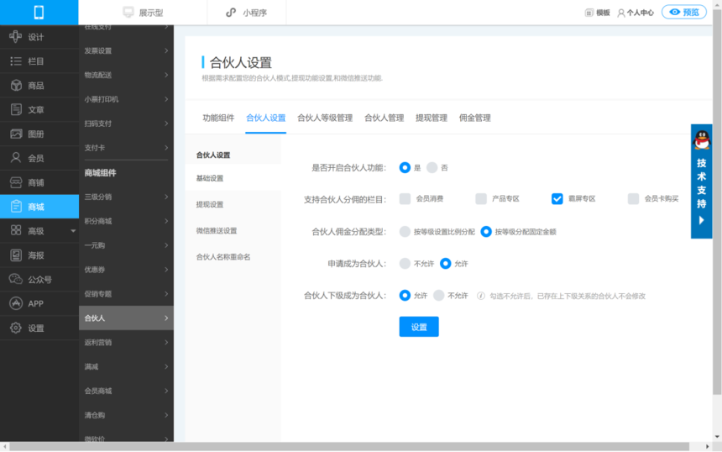This screenshot has width=722, height=452.
Task: Open the 图册 picture icon
Action: (16, 134)
